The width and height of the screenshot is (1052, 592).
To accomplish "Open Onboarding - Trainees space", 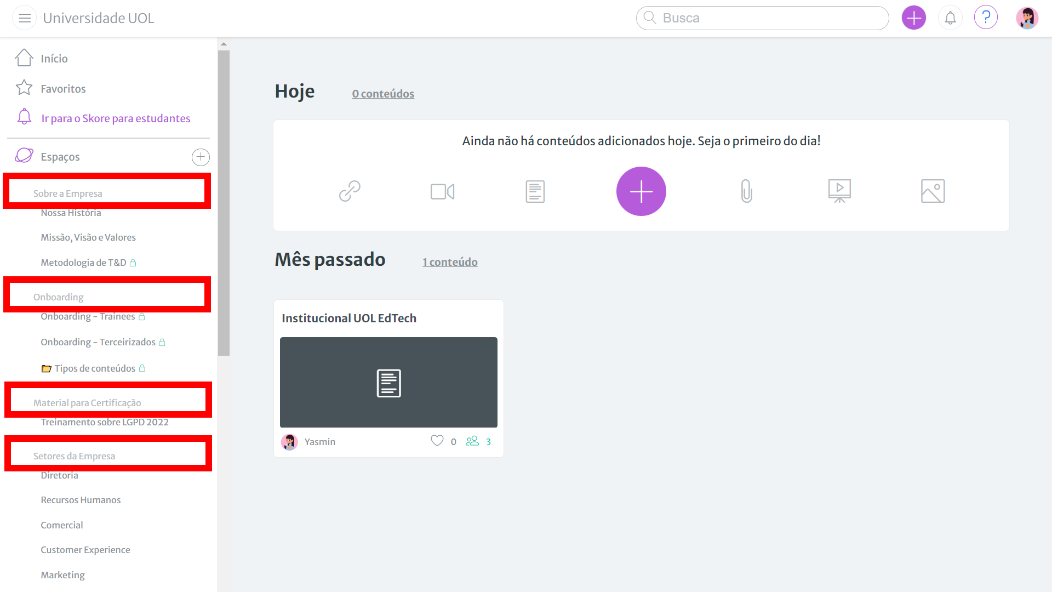I will coord(88,316).
